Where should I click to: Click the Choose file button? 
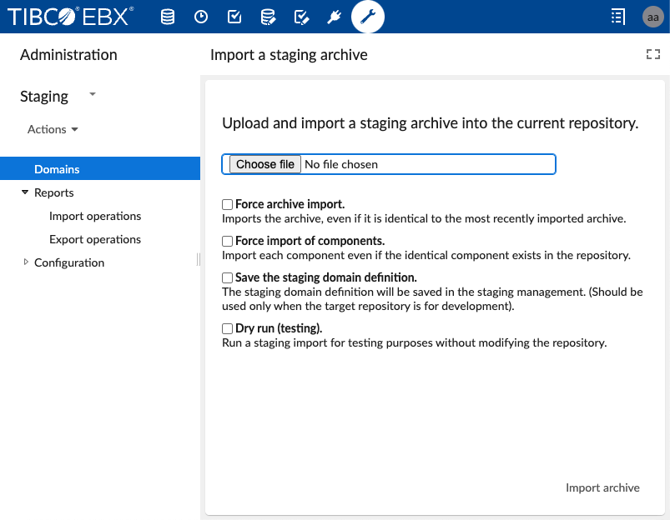[x=265, y=164]
